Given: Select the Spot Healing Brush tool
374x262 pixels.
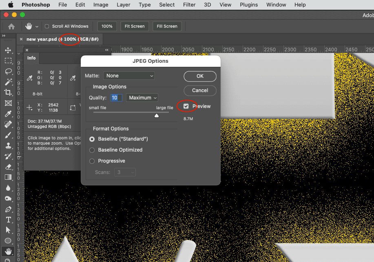Looking at the screenshot, I should click(x=8, y=124).
